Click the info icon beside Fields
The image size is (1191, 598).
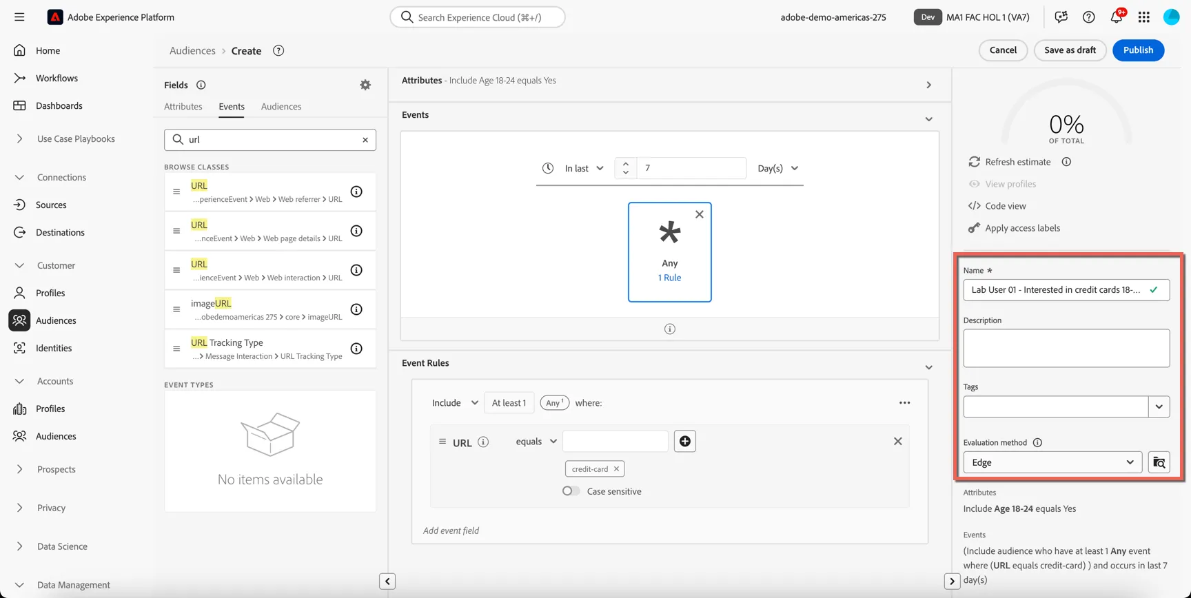tap(201, 85)
